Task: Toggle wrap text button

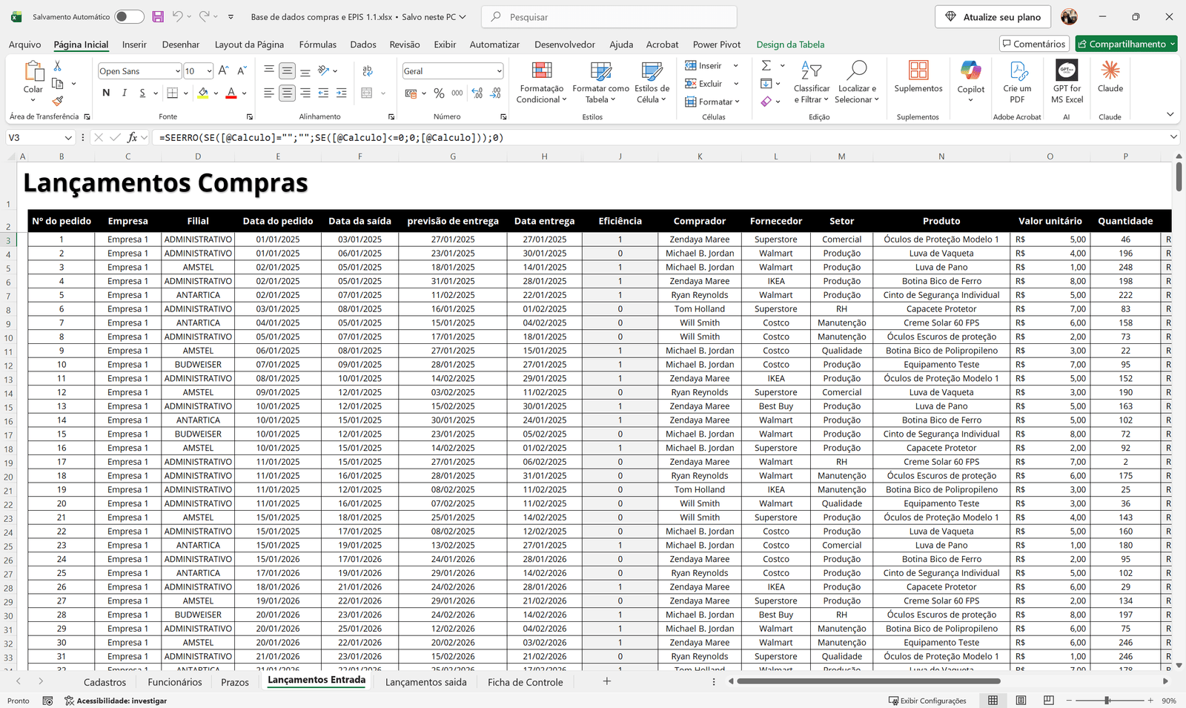Action: pyautogui.click(x=368, y=71)
